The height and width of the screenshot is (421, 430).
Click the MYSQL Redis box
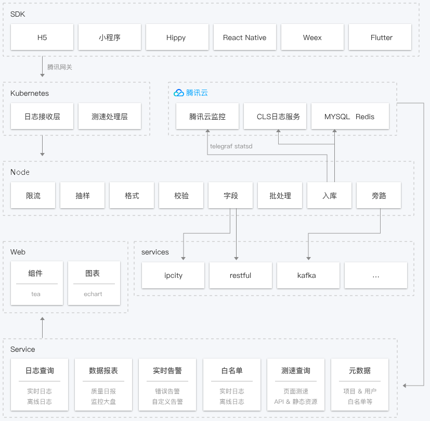coord(350,116)
